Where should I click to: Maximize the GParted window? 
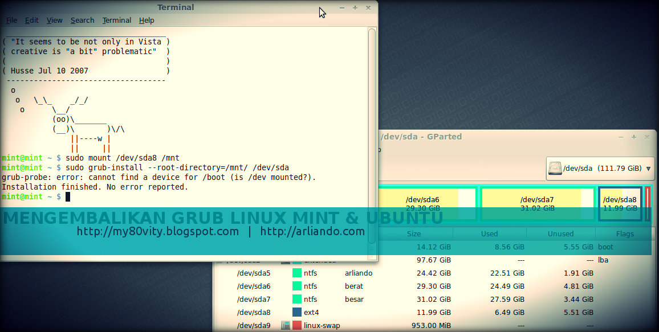(x=634, y=137)
